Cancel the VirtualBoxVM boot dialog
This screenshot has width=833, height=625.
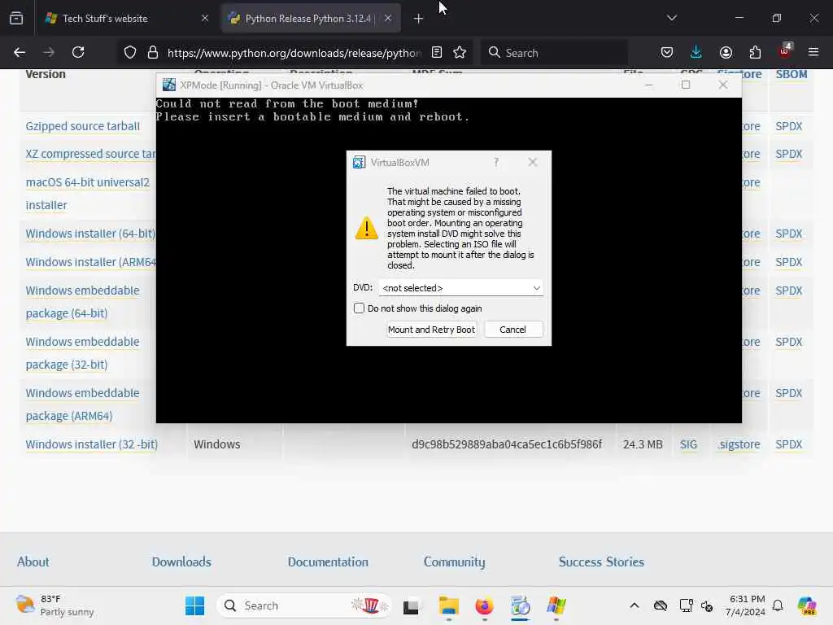(x=512, y=330)
